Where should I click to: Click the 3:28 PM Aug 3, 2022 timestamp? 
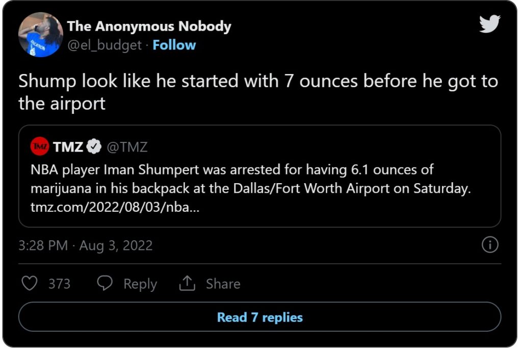[x=85, y=245]
